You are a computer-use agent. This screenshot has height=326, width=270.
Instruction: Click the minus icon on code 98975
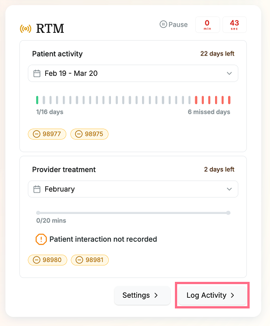tap(79, 134)
